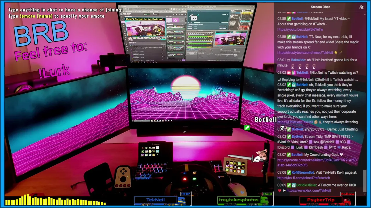371x208 pixels.
Task: Click the PsyberTrip follow label
Action: click(x=321, y=200)
